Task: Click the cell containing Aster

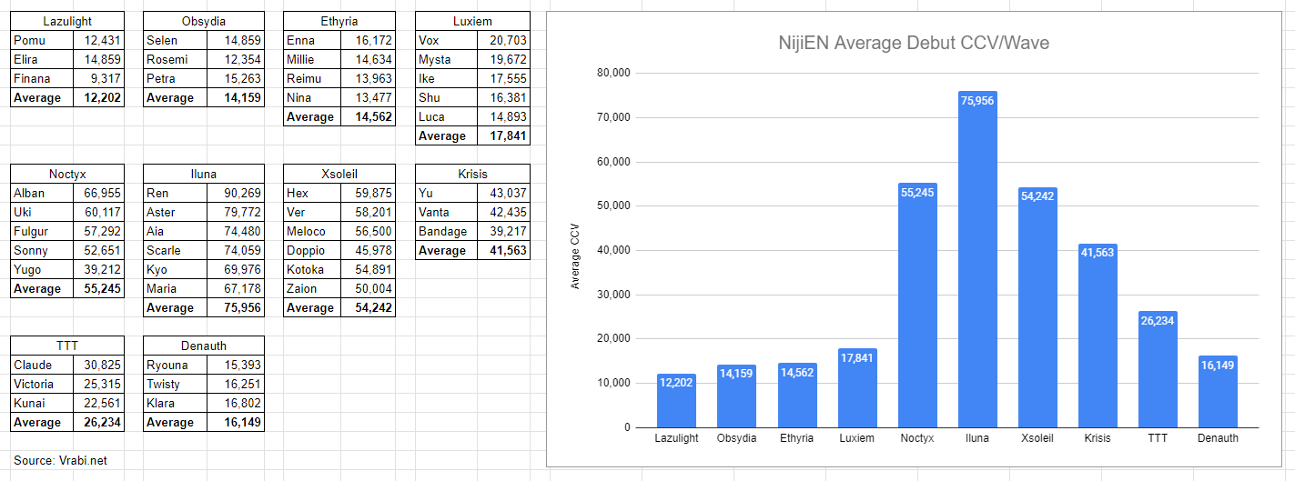Action: point(176,212)
